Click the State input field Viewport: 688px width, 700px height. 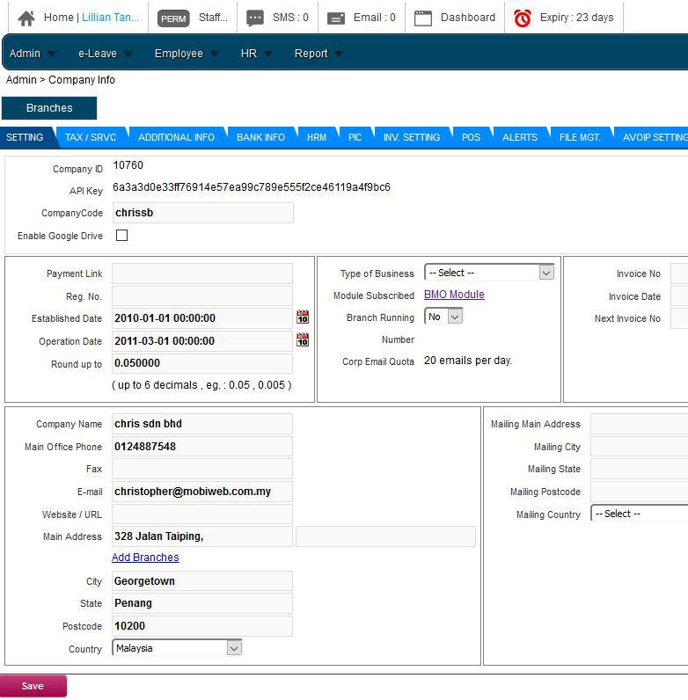[202, 603]
